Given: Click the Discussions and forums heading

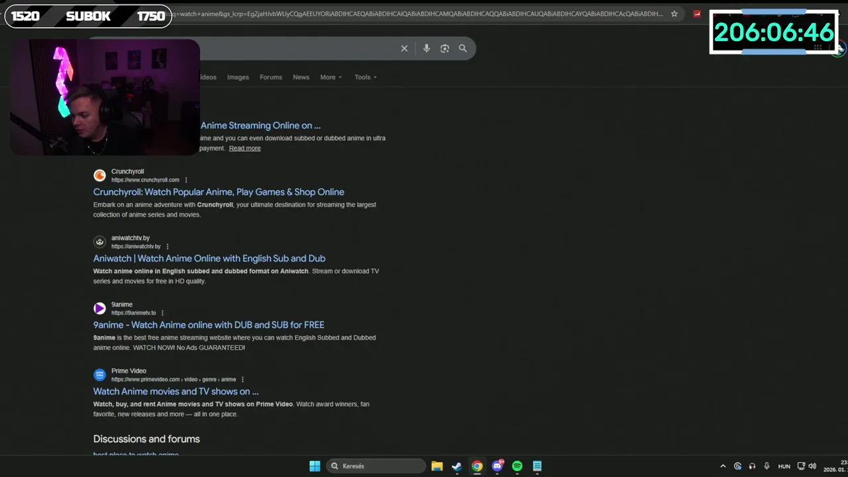Looking at the screenshot, I should [x=146, y=439].
